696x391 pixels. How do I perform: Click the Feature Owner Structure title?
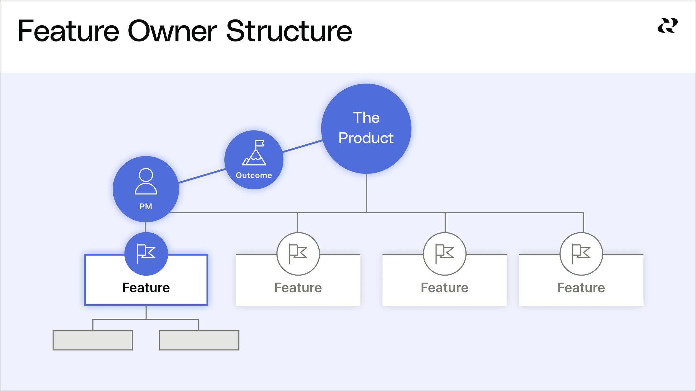[x=185, y=31]
